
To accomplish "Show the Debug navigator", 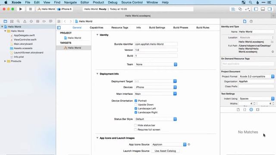I will pyautogui.click(x=38, y=21).
